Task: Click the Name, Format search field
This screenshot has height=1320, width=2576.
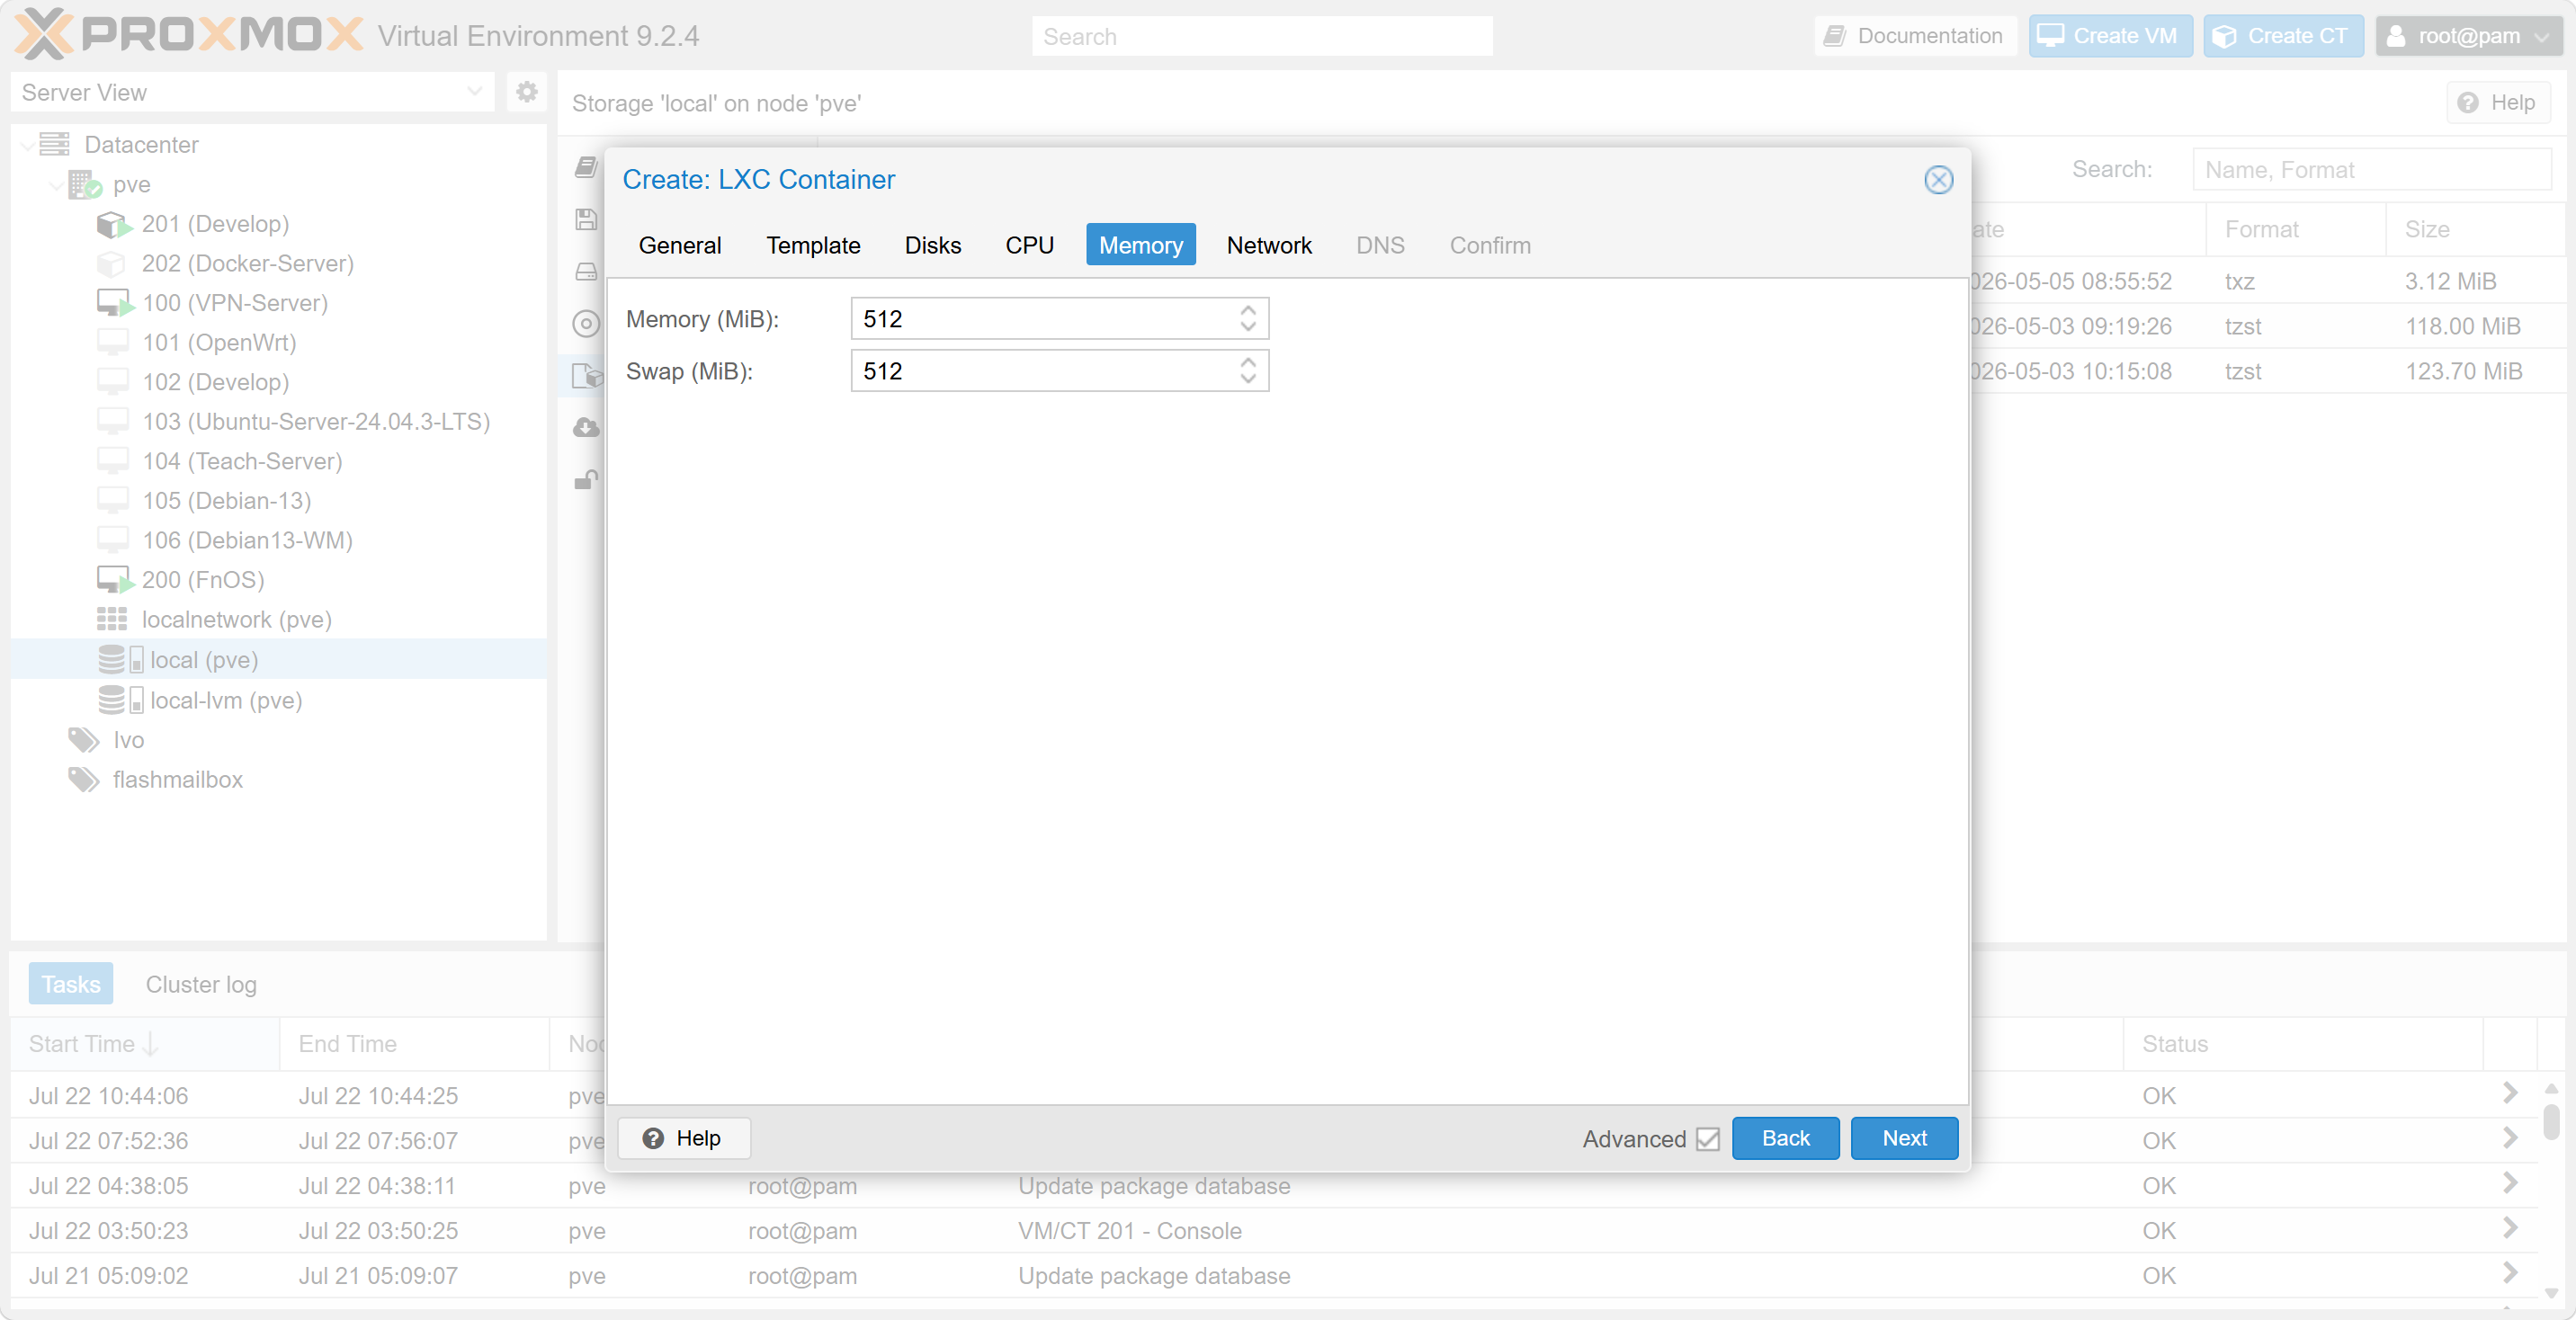Action: coord(2371,170)
